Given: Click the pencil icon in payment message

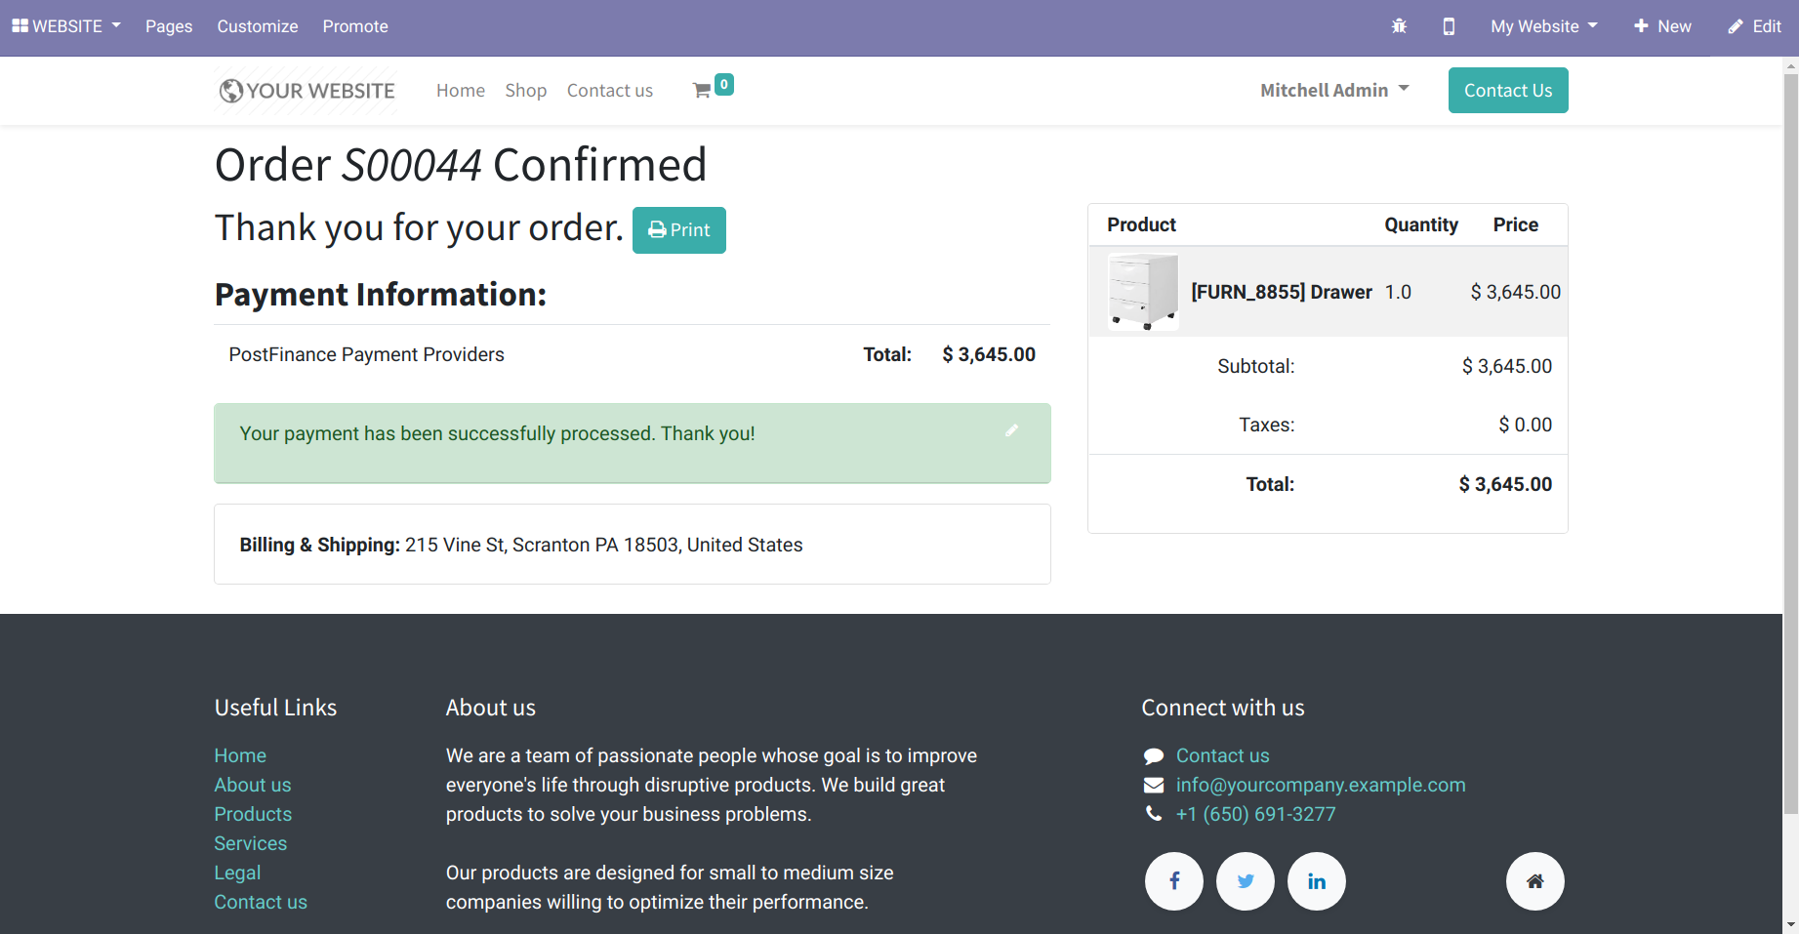Looking at the screenshot, I should pos(1011,430).
